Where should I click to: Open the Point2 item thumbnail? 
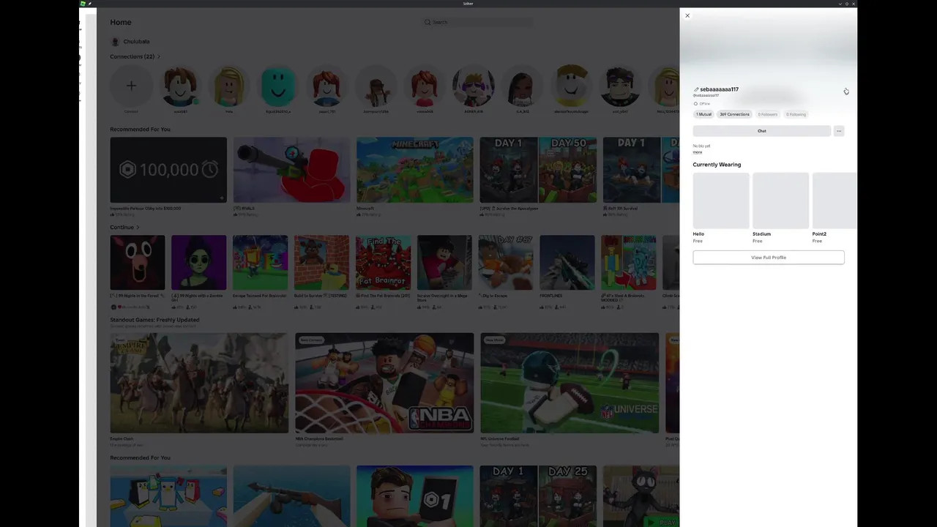(x=835, y=201)
